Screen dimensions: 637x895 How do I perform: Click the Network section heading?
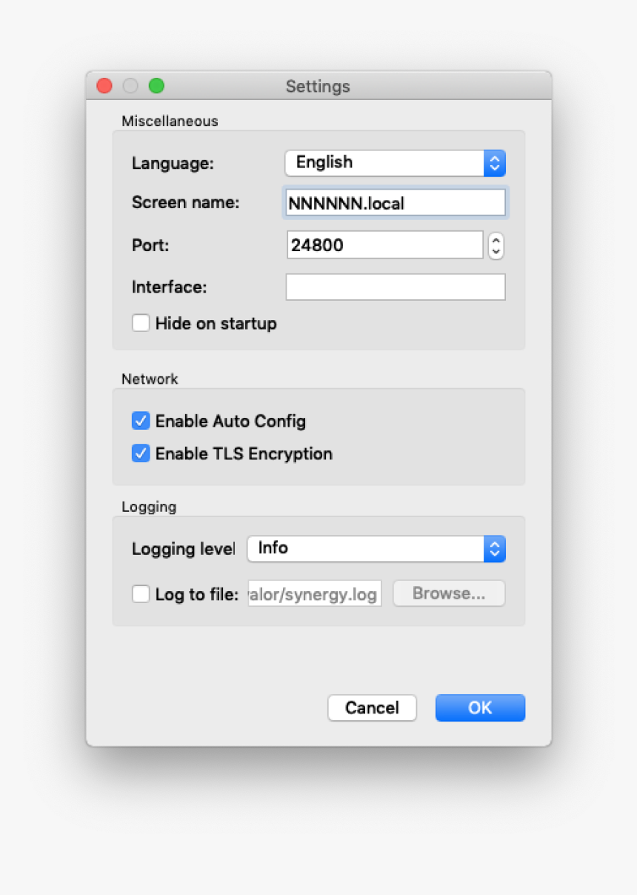150,379
